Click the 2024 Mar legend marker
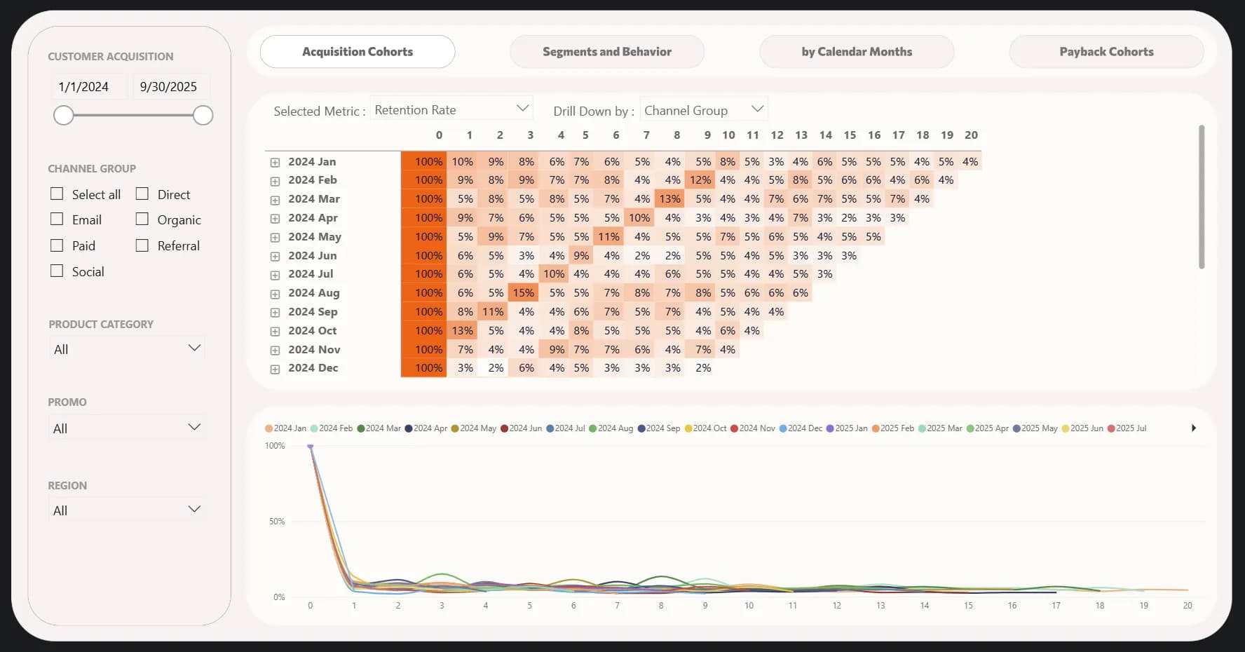The width and height of the screenshot is (1245, 652). (x=361, y=428)
